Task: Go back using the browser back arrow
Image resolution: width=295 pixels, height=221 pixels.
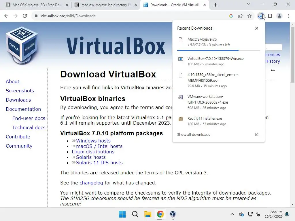Action: pos(6,16)
